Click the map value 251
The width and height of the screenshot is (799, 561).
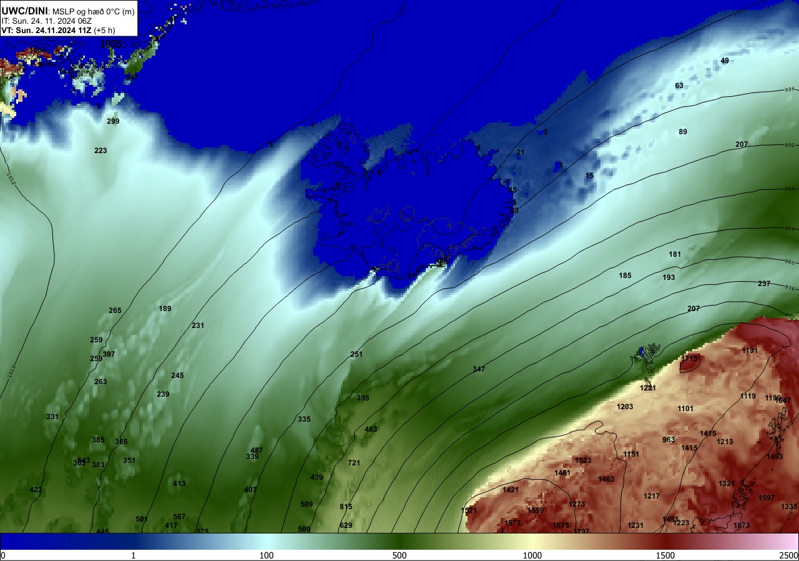point(356,354)
